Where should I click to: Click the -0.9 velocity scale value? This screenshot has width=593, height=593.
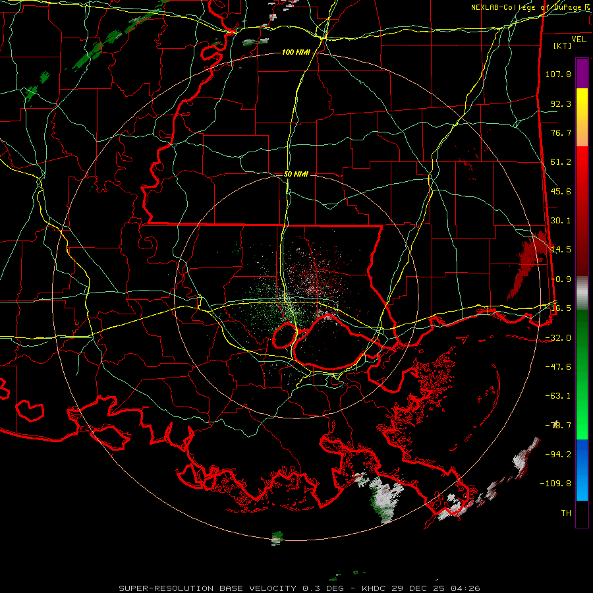[561, 279]
